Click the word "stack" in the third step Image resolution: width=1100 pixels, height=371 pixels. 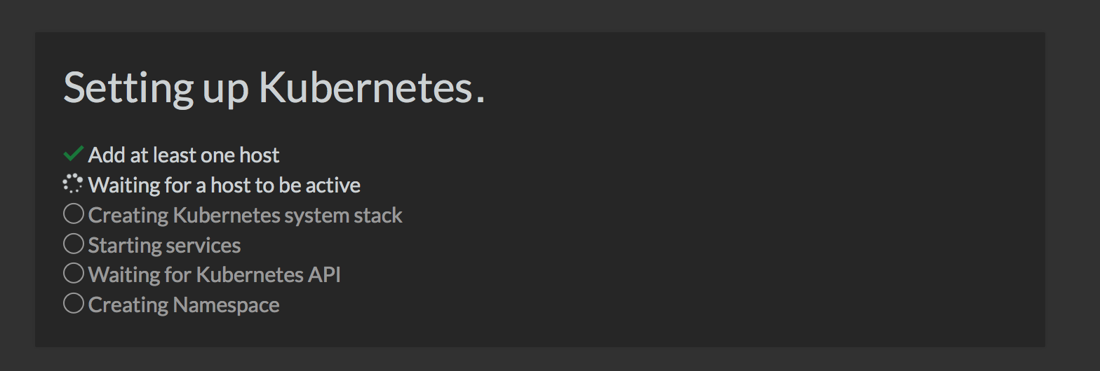[x=379, y=215]
